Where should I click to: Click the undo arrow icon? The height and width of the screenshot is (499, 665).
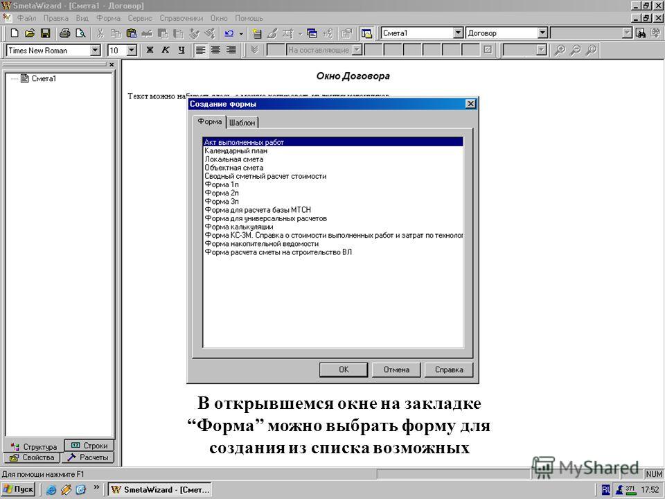229,33
